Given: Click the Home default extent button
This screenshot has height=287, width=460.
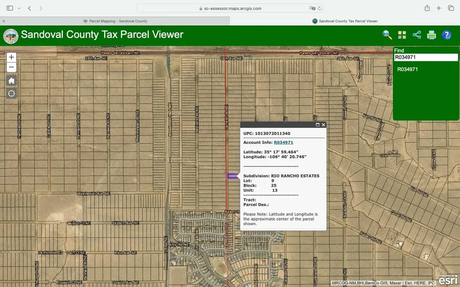Looking at the screenshot, I should click(11, 81).
